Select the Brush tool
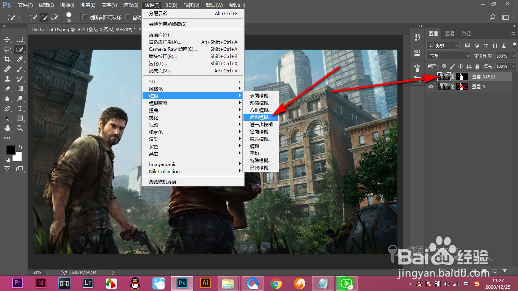The width and height of the screenshot is (518, 291). click(x=20, y=69)
